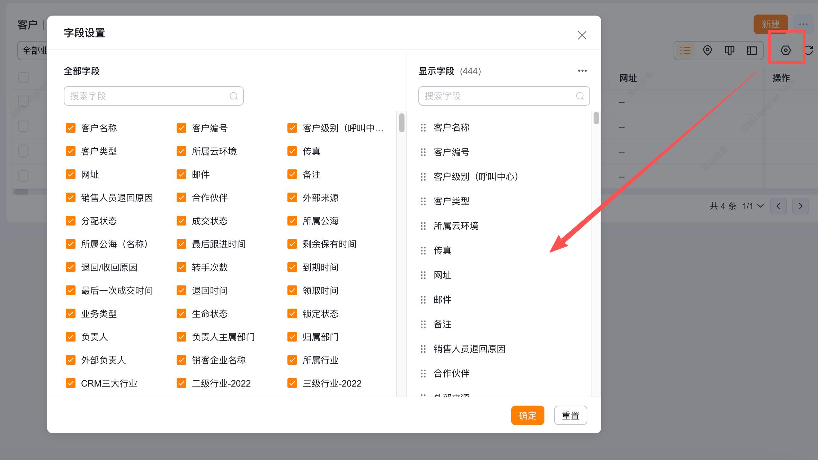Screen dimensions: 818x460
Task: Select 所属云环境 item in display list
Action: [456, 226]
